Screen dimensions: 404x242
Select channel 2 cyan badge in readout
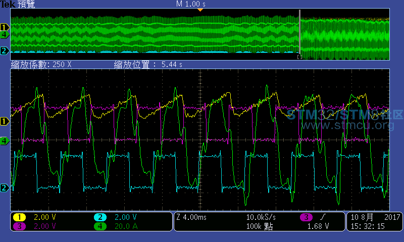pos(100,217)
